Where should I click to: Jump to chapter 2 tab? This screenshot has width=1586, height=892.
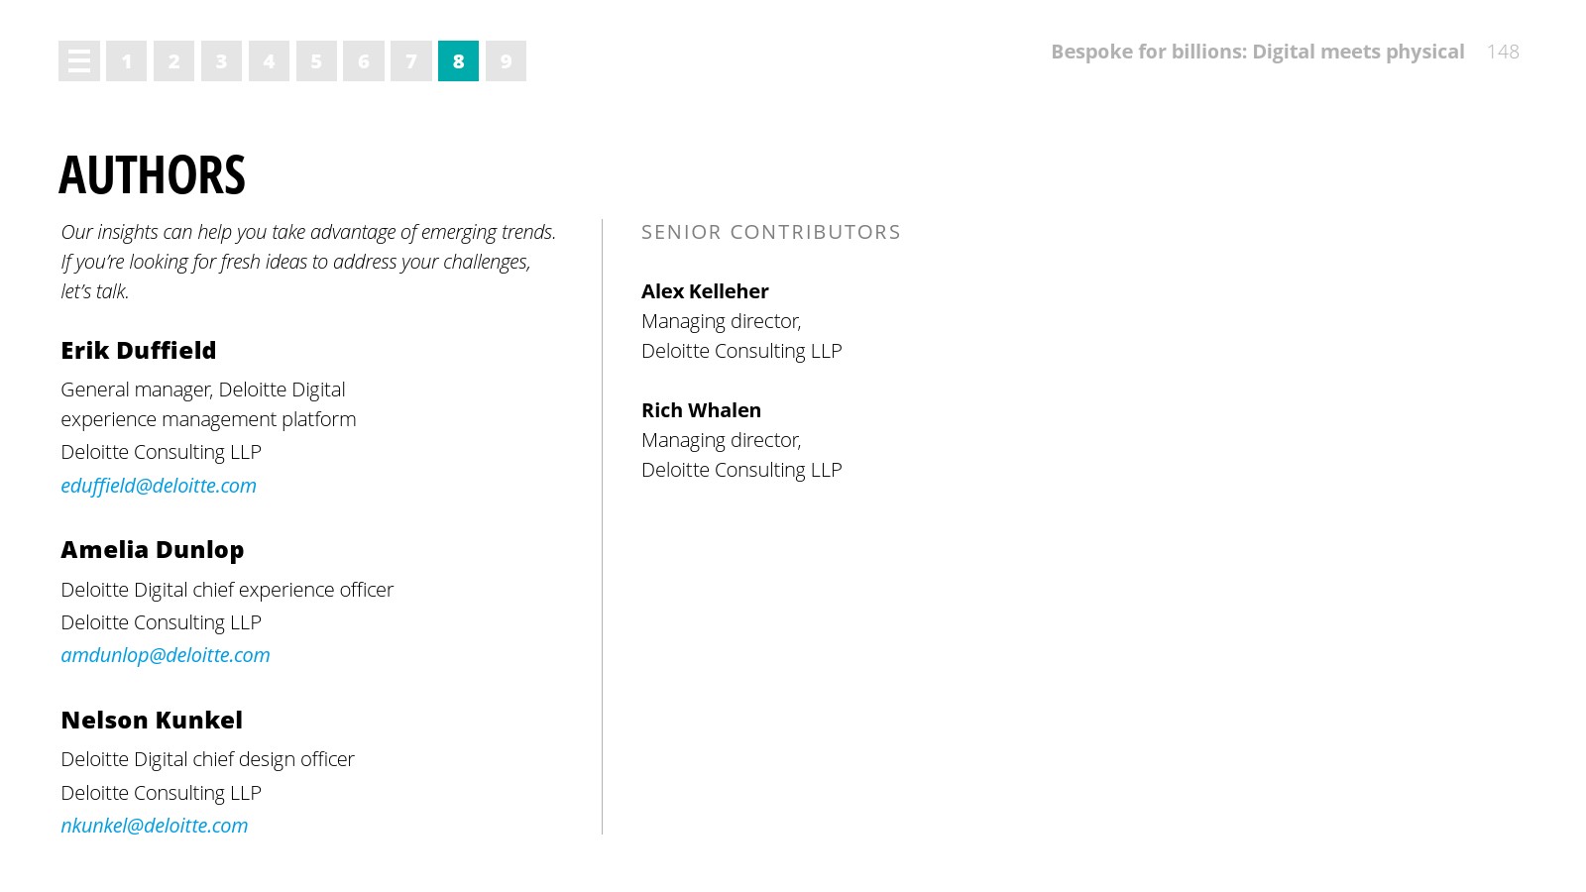pyautogui.click(x=173, y=61)
